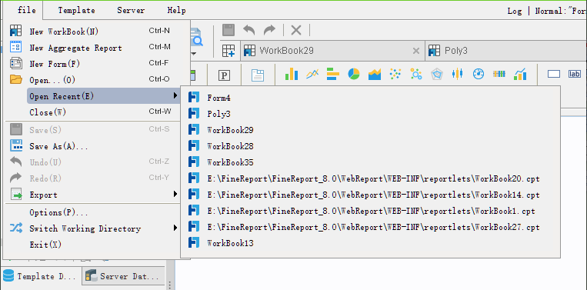Choose the radar chart icon
The width and height of the screenshot is (587, 290).
(x=436, y=74)
